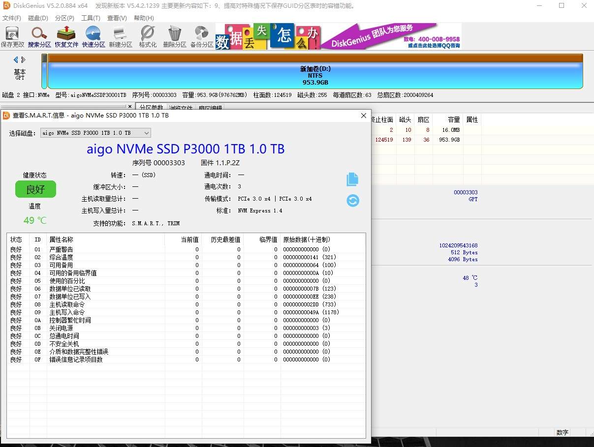Close the left pane with the small X button

130,106
